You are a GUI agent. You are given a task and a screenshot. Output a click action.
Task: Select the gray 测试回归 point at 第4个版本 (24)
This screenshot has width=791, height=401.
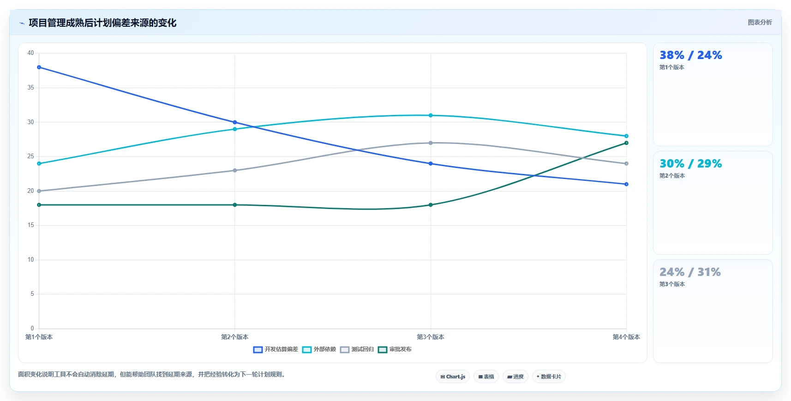click(626, 164)
